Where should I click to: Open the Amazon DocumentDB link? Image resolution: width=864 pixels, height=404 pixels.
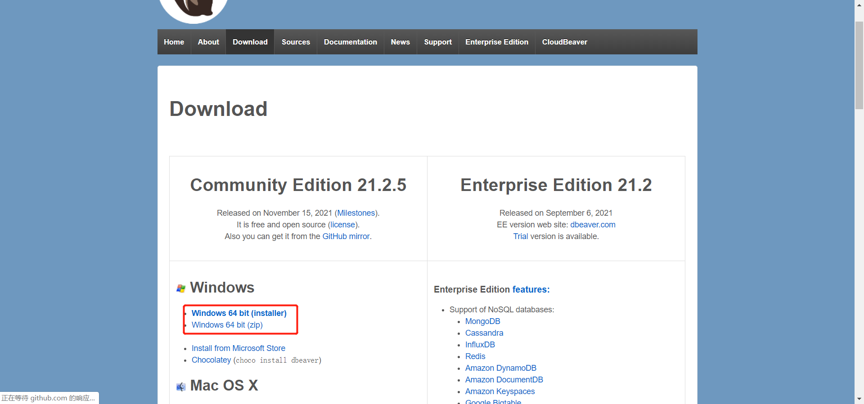(x=504, y=380)
